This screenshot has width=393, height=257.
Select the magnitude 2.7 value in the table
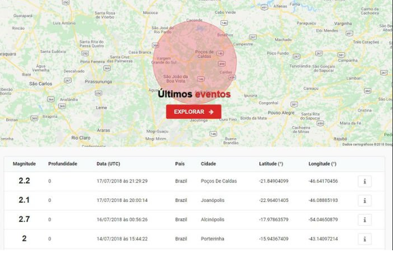[x=24, y=219]
